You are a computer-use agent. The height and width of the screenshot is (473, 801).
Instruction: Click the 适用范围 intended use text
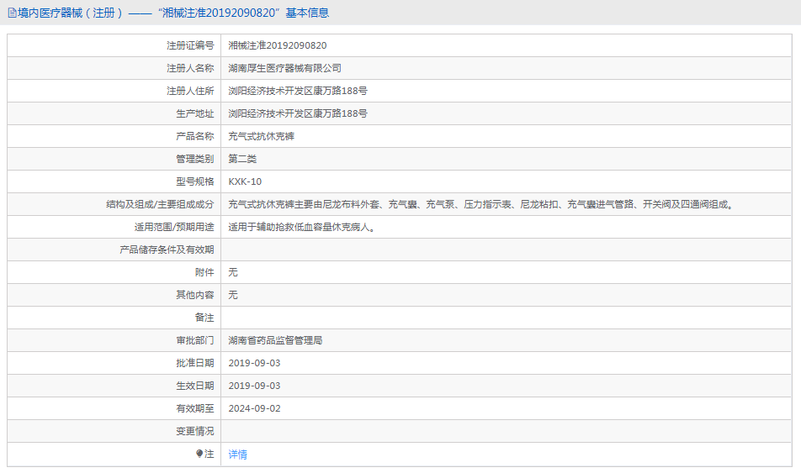tap(301, 227)
